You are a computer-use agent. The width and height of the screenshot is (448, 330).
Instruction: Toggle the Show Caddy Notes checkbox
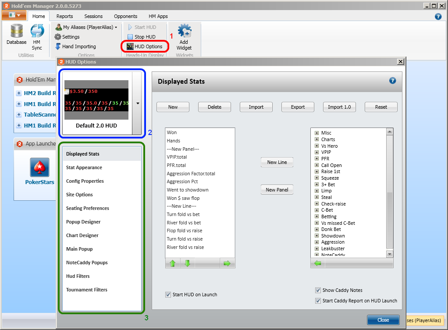318,290
